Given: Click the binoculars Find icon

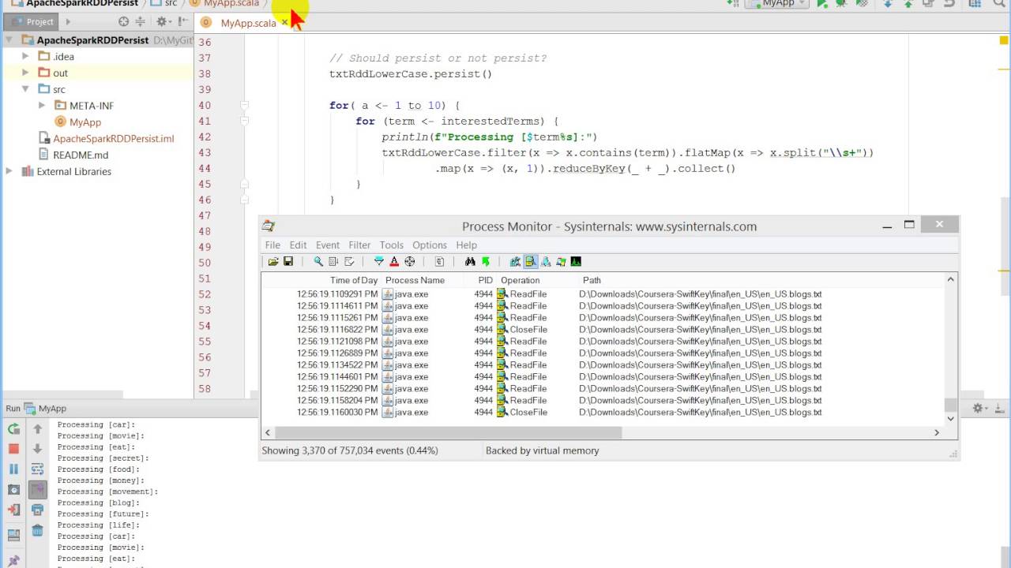Looking at the screenshot, I should 470,261.
